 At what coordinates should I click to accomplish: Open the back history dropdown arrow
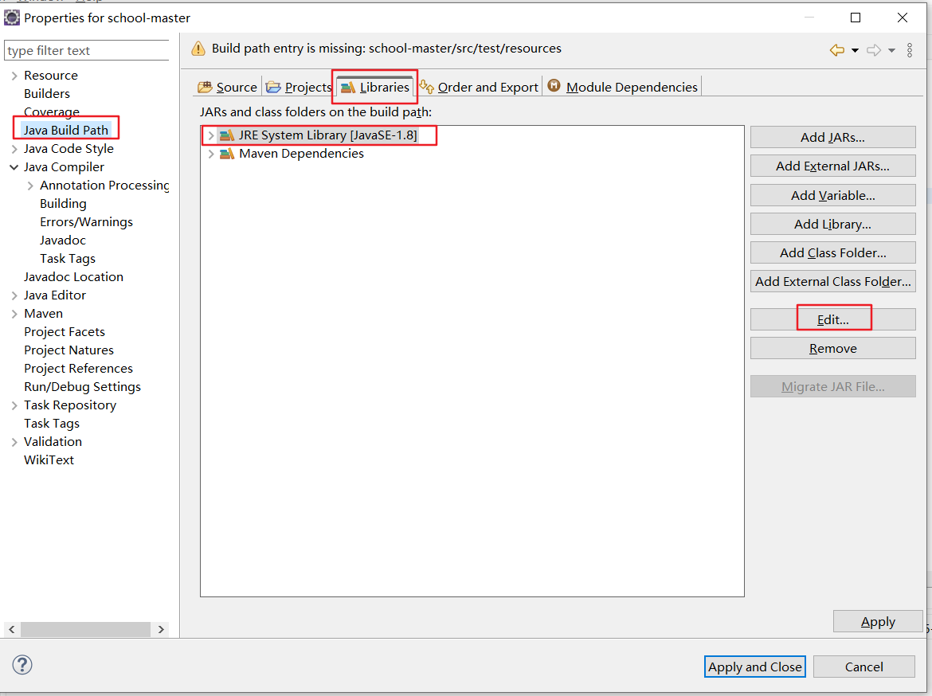coord(855,51)
